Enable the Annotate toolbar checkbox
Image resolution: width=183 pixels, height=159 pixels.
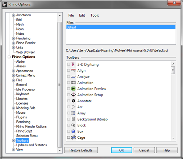coord(68,101)
